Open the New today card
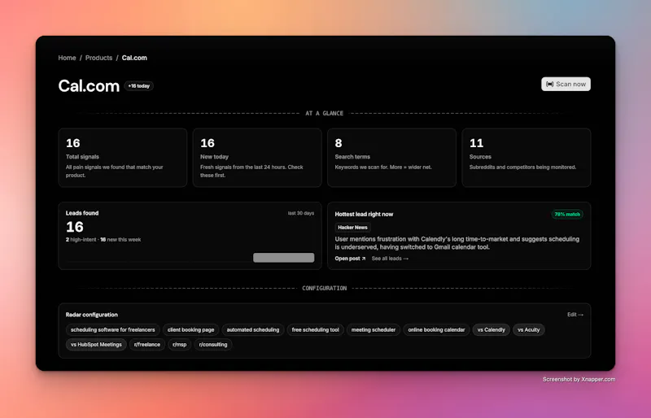 coord(257,158)
